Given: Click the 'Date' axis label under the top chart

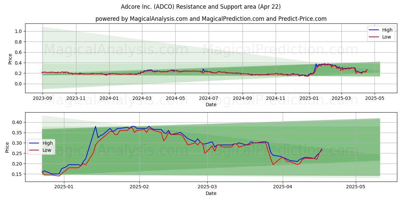Looking at the screenshot, I should pyautogui.click(x=211, y=105).
